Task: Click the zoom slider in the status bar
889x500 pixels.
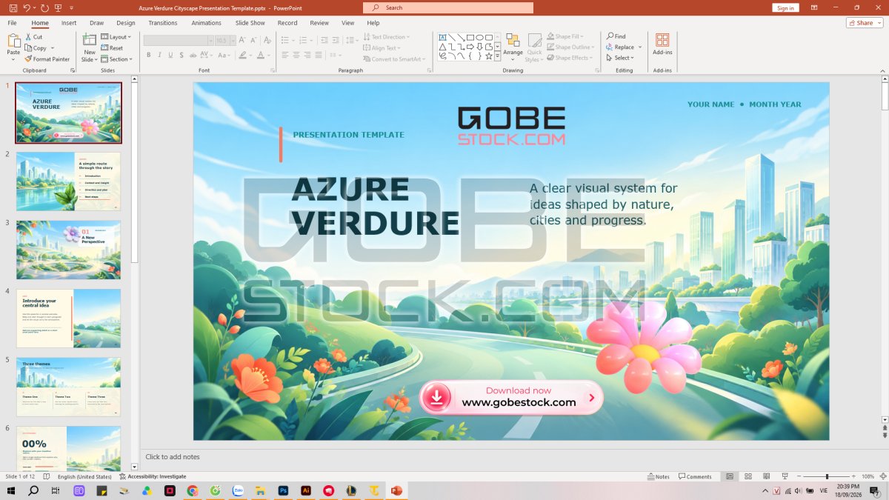Action: point(827,476)
